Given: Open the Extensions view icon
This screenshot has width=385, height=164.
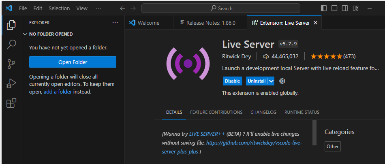Looking at the screenshot, I should [11, 103].
